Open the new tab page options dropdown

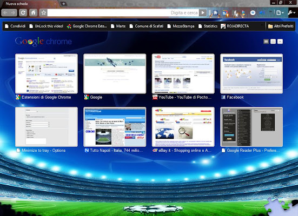point(280,42)
